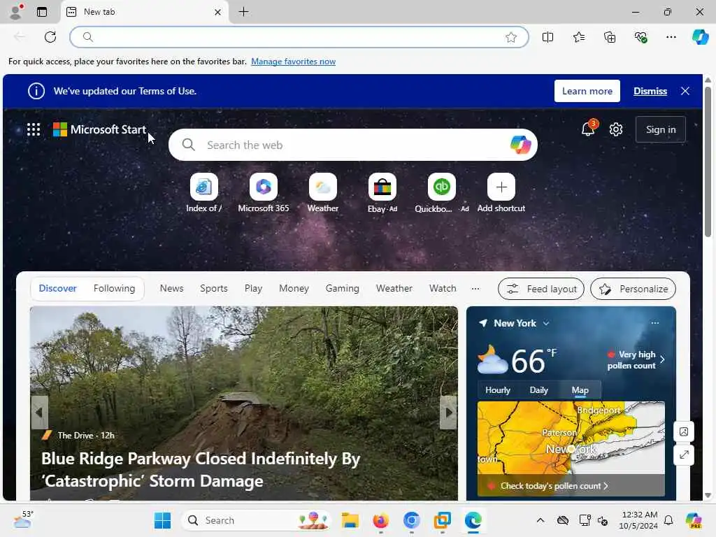Screen dimensions: 716x537
Task: Click Manage favorites now link
Action: tap(293, 62)
